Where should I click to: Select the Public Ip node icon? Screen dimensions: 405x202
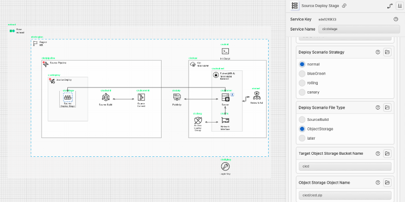(177, 97)
